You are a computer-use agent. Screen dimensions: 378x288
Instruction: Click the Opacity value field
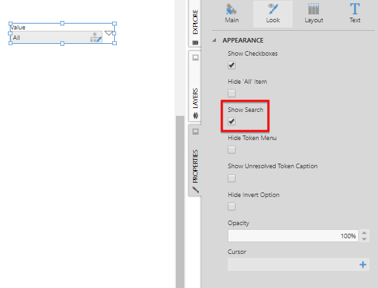(293, 236)
